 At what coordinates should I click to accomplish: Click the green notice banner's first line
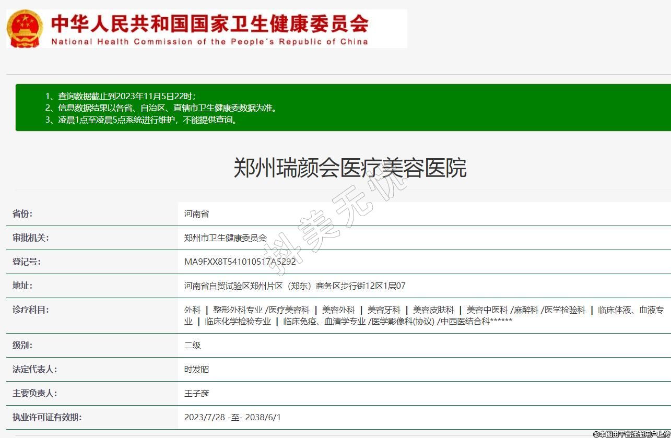click(x=120, y=96)
